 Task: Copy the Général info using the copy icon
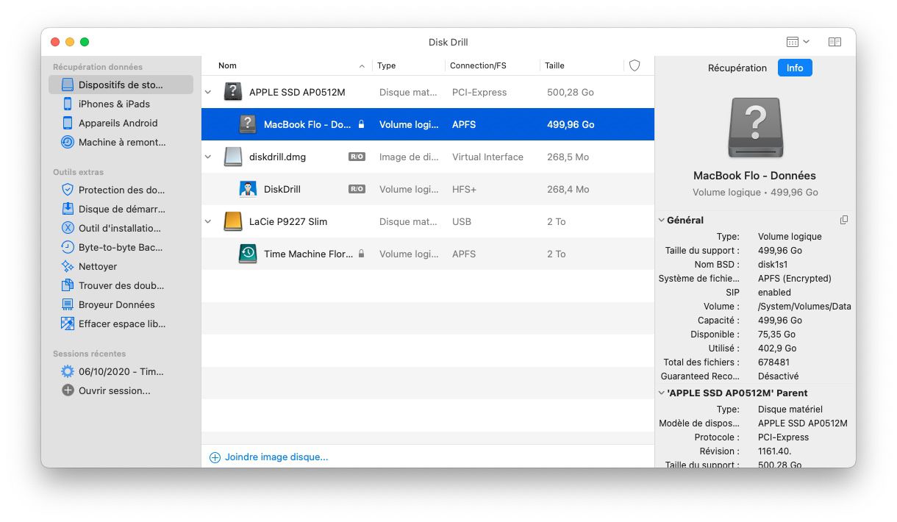pos(844,220)
